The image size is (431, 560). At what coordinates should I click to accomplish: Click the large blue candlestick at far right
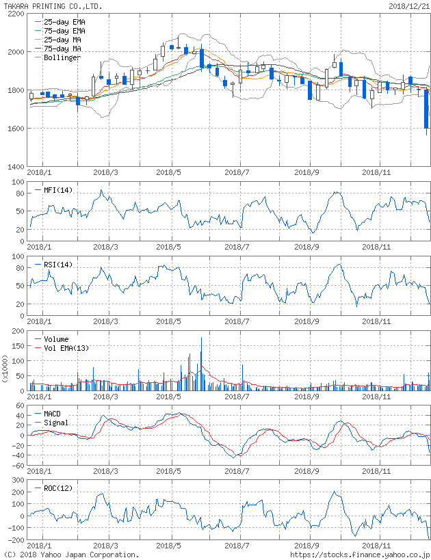click(426, 109)
